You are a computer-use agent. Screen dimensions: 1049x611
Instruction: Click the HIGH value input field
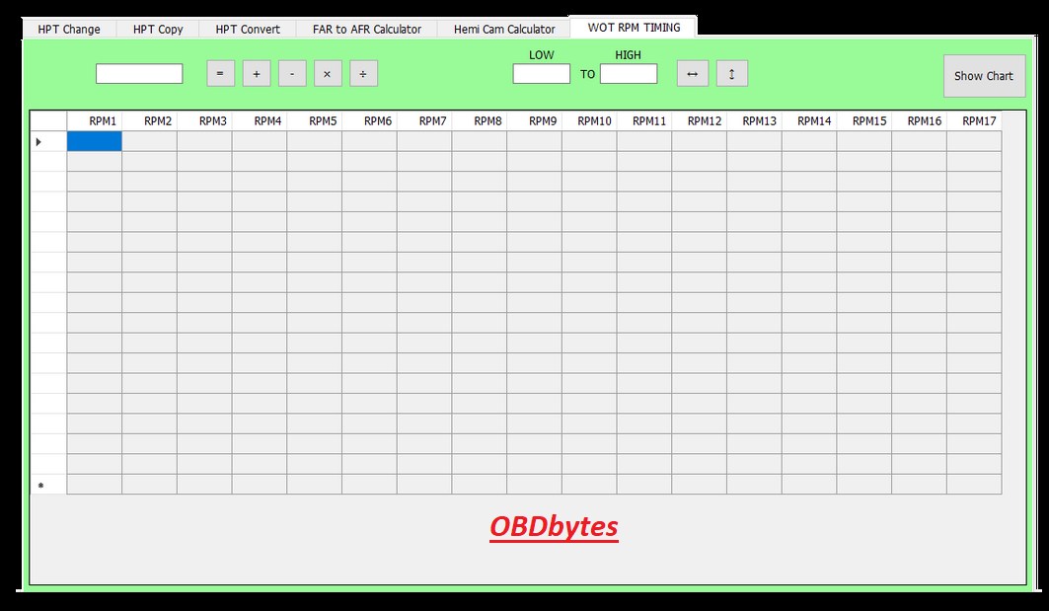(628, 74)
